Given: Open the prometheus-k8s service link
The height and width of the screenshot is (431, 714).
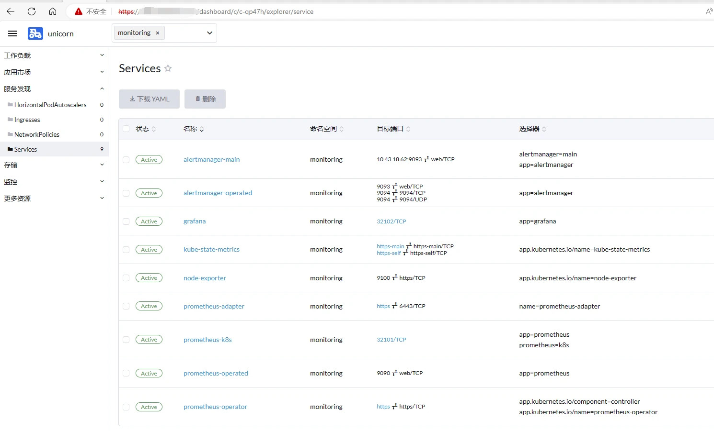Looking at the screenshot, I should pyautogui.click(x=207, y=340).
